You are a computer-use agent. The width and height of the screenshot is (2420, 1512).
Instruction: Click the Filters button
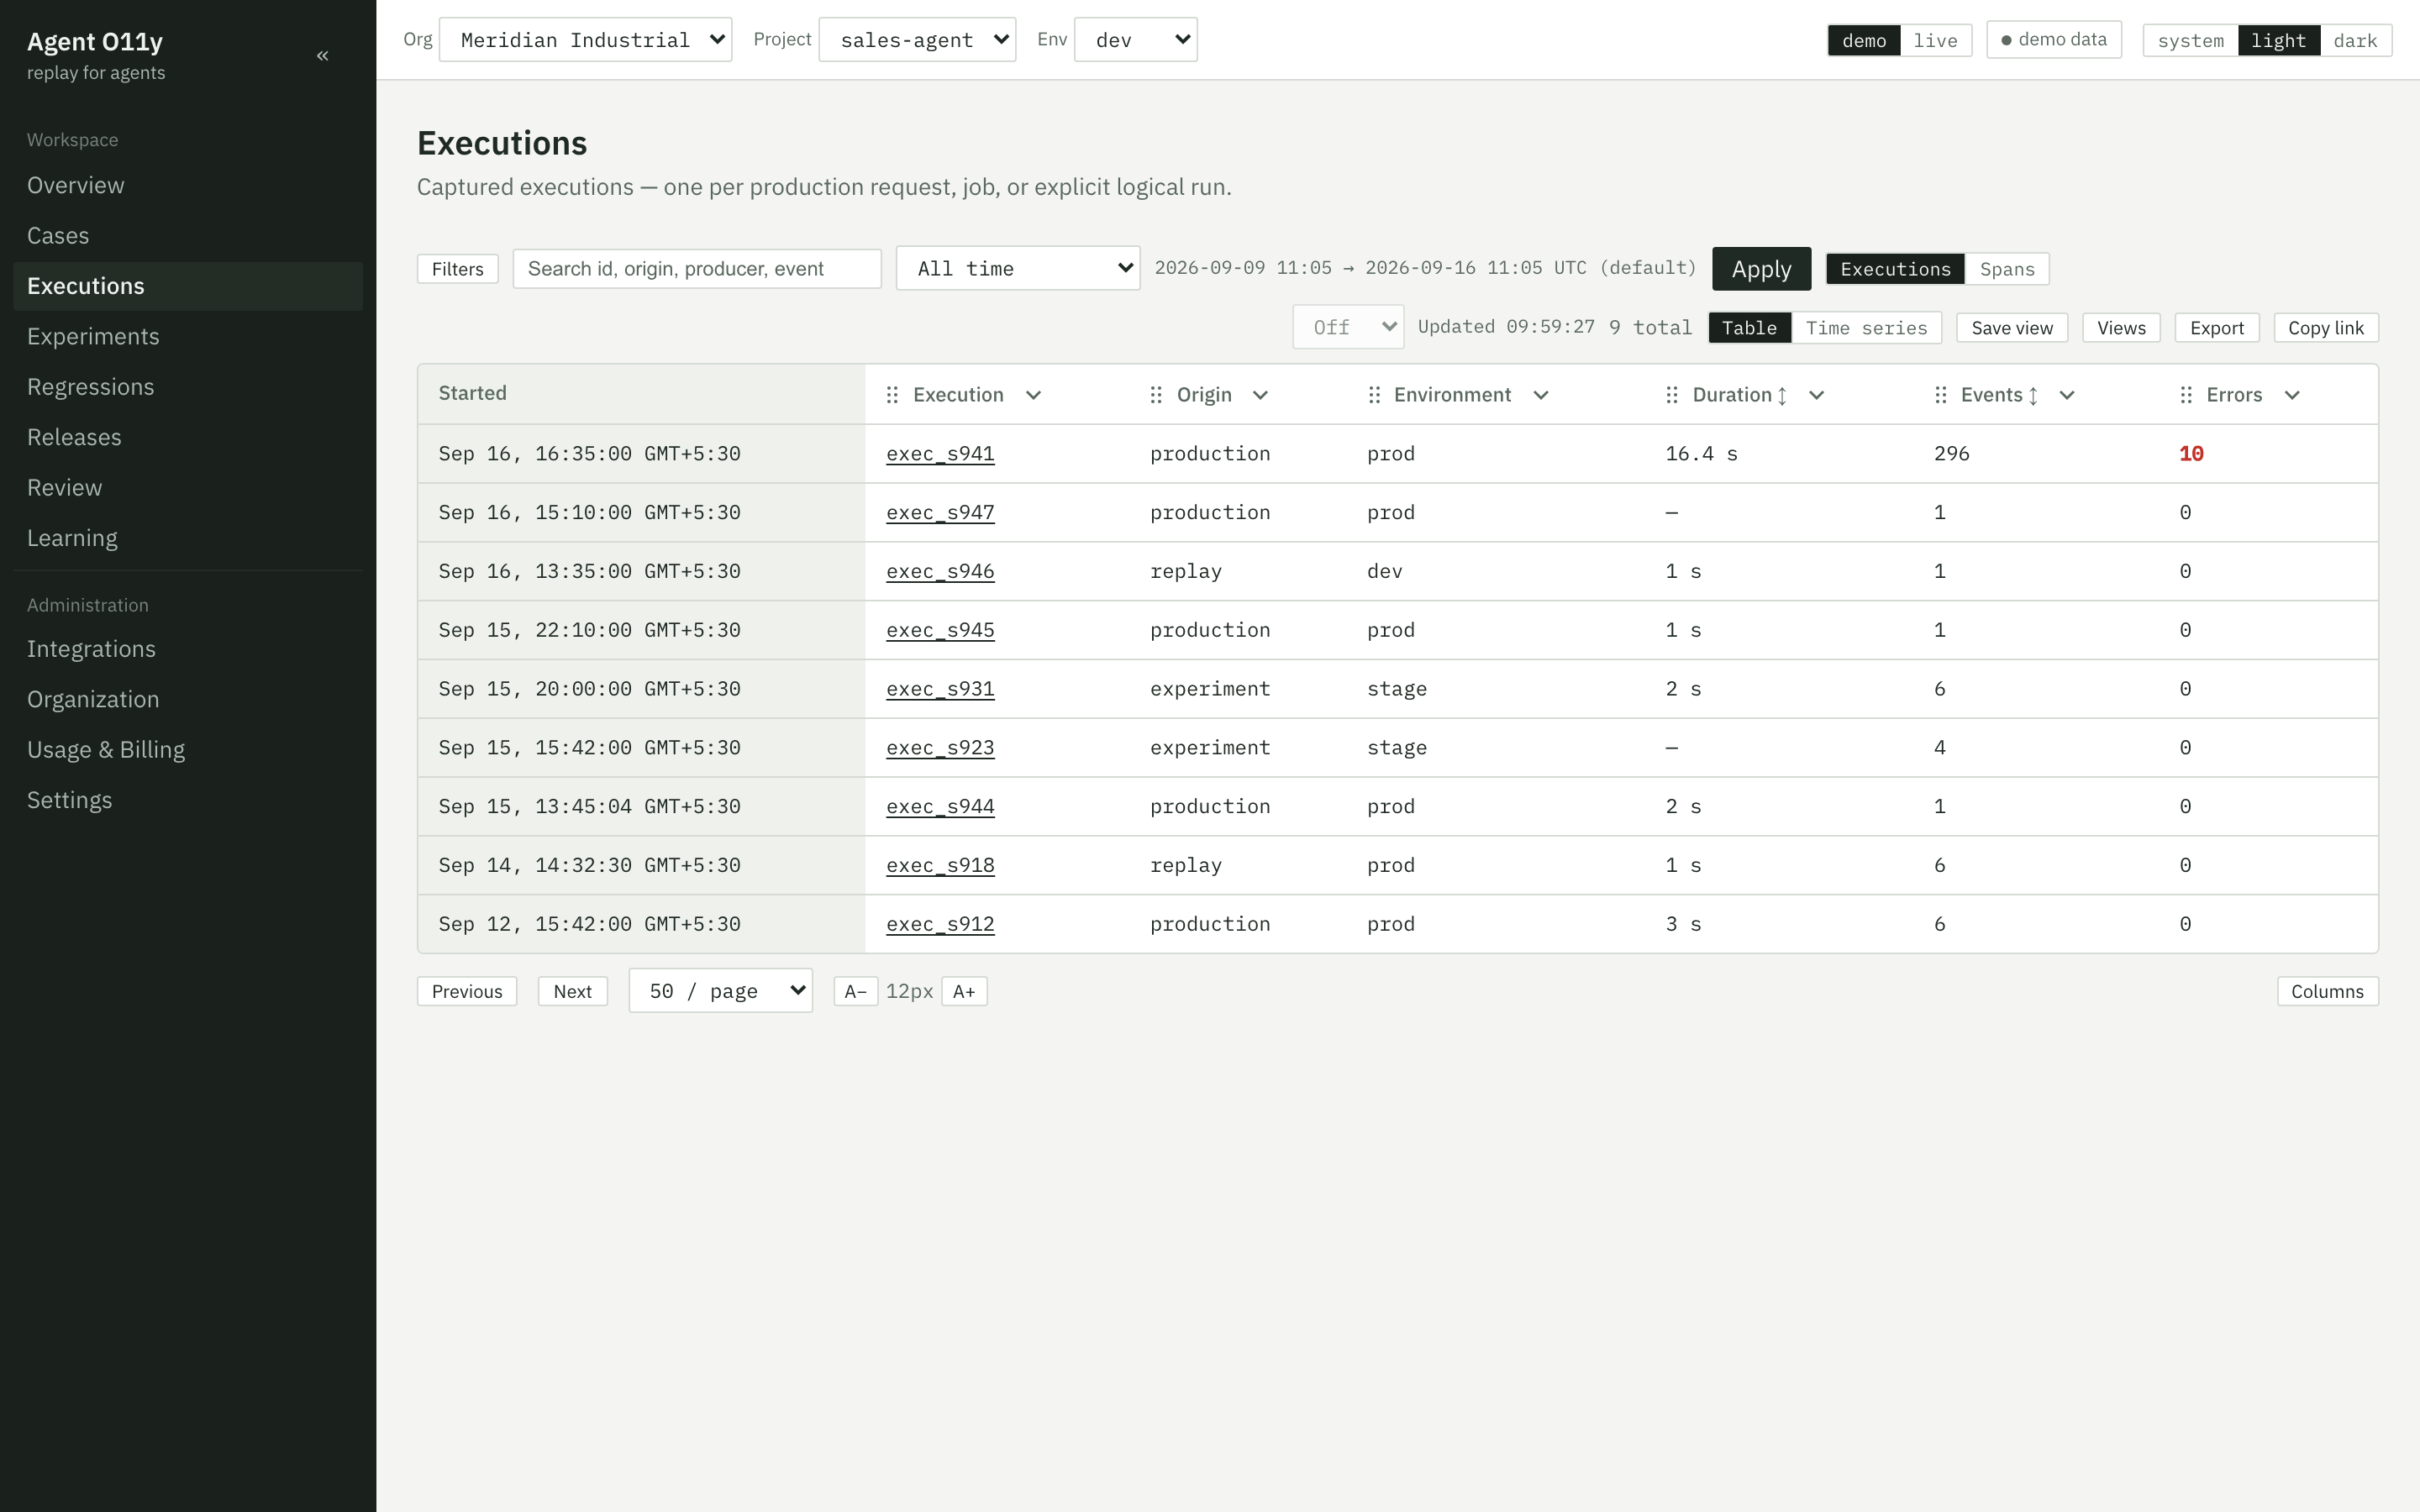(x=457, y=269)
